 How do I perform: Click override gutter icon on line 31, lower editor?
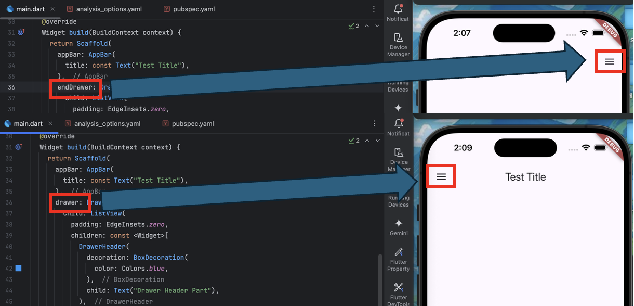point(19,147)
